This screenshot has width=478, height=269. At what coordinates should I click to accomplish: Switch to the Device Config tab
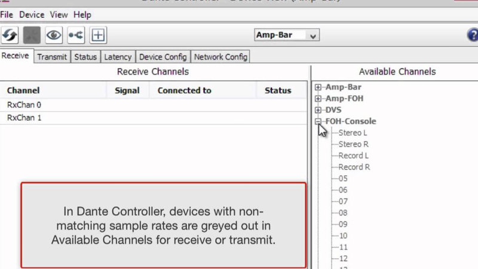pyautogui.click(x=163, y=57)
